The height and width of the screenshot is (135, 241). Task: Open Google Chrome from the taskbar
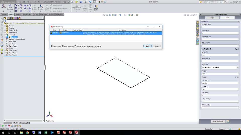(27, 132)
